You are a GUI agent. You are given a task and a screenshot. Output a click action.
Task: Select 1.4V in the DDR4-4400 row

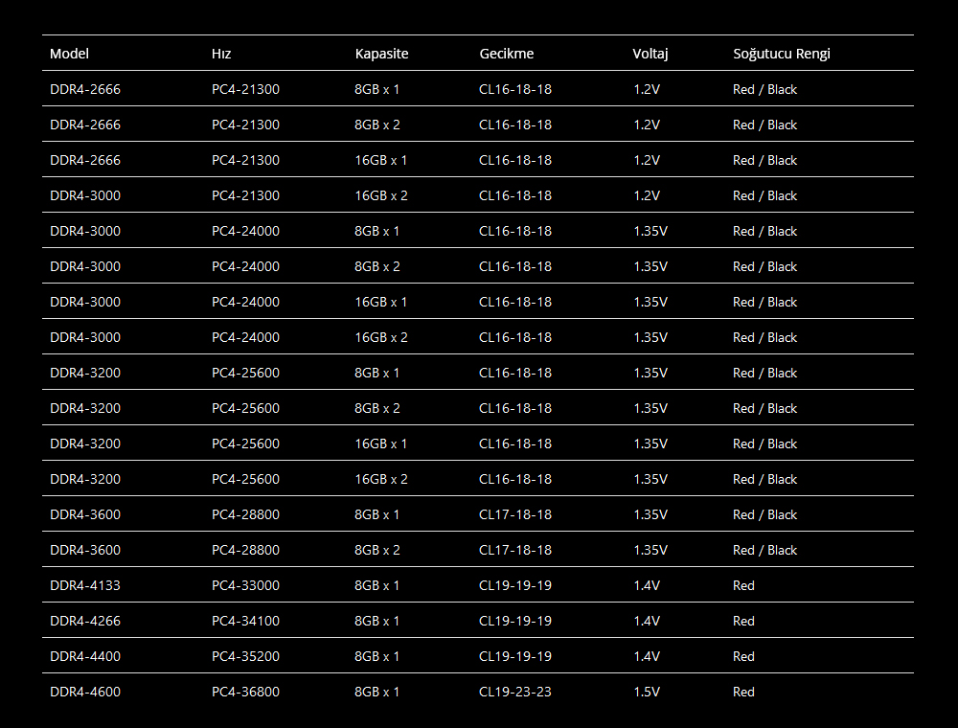[x=647, y=656]
